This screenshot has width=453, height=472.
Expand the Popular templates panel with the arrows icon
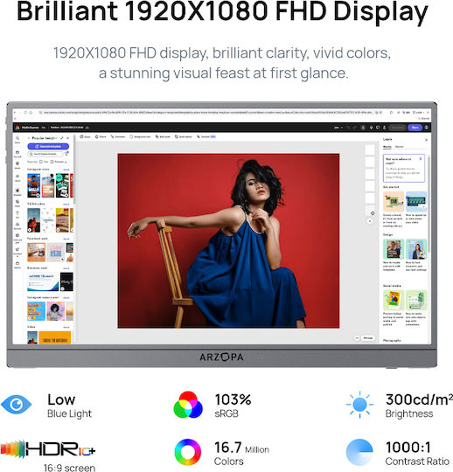(61, 138)
